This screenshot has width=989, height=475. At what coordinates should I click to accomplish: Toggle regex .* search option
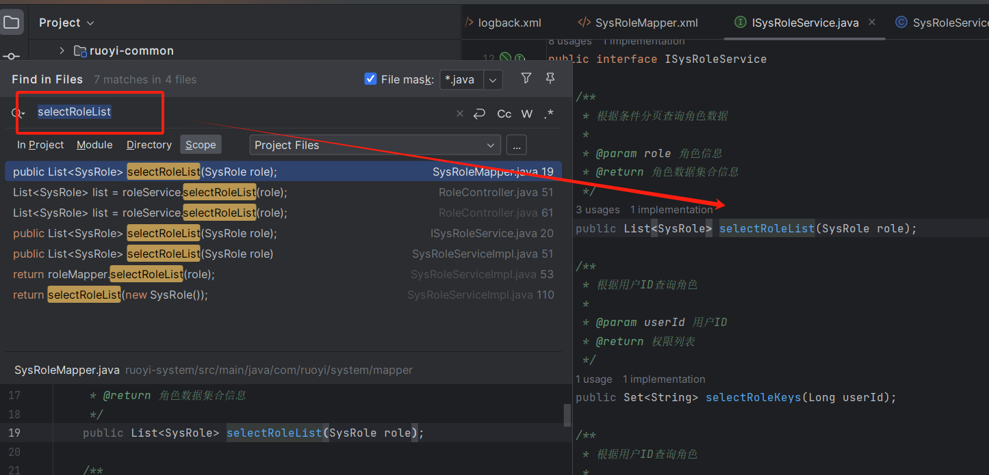pos(549,114)
